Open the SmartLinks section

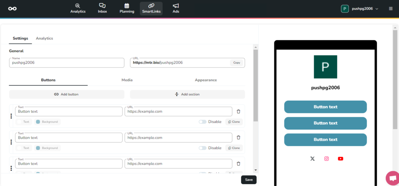[151, 9]
